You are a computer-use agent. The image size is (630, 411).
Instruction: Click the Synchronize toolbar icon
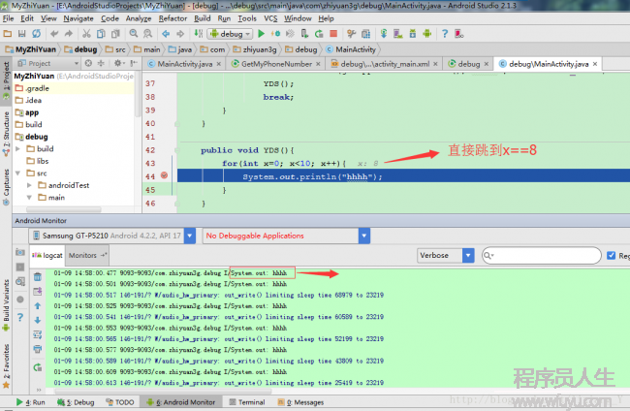point(37,34)
